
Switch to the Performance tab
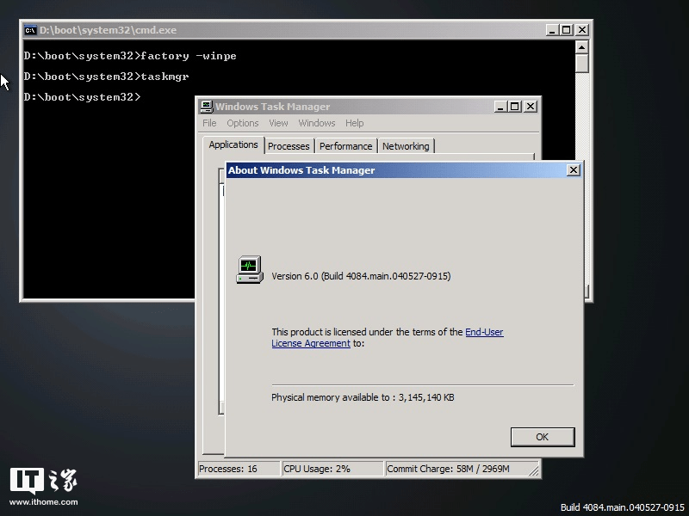click(345, 146)
